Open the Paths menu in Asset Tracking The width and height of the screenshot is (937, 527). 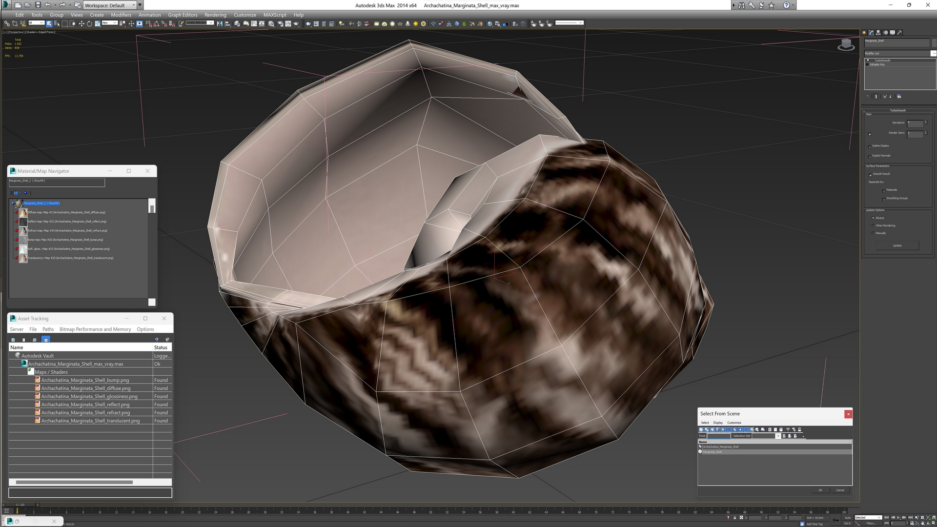click(48, 329)
